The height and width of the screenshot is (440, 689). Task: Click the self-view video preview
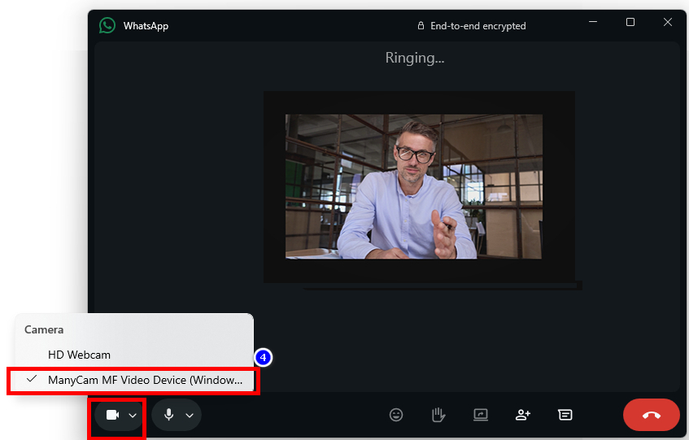pyautogui.click(x=413, y=186)
